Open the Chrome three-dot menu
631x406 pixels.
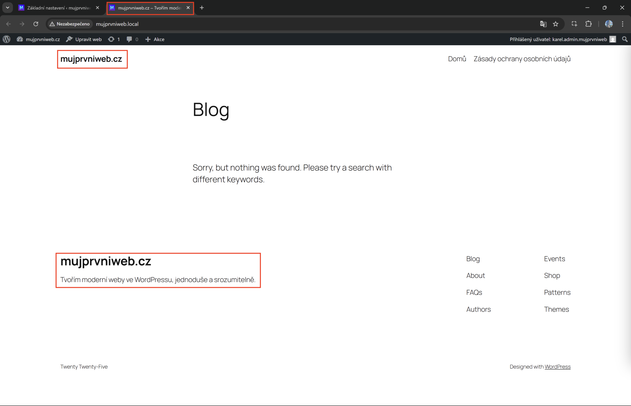click(623, 24)
